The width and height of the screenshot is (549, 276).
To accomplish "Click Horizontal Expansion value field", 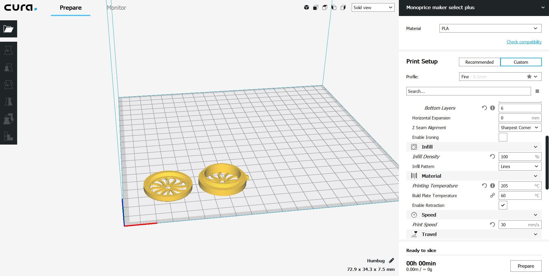I will 520,118.
